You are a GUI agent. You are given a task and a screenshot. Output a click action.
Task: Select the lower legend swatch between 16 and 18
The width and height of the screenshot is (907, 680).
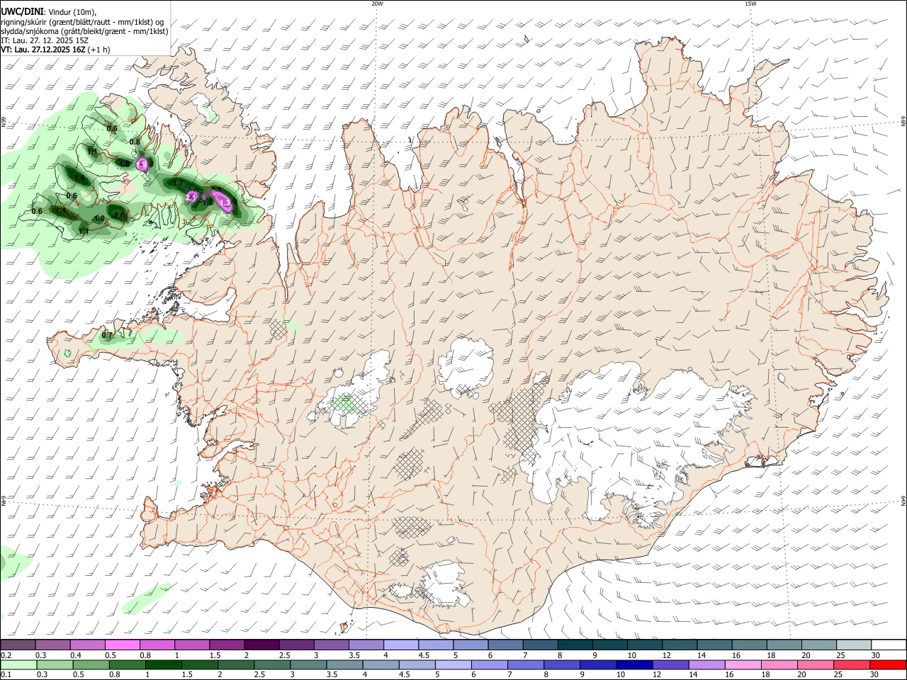(x=744, y=665)
